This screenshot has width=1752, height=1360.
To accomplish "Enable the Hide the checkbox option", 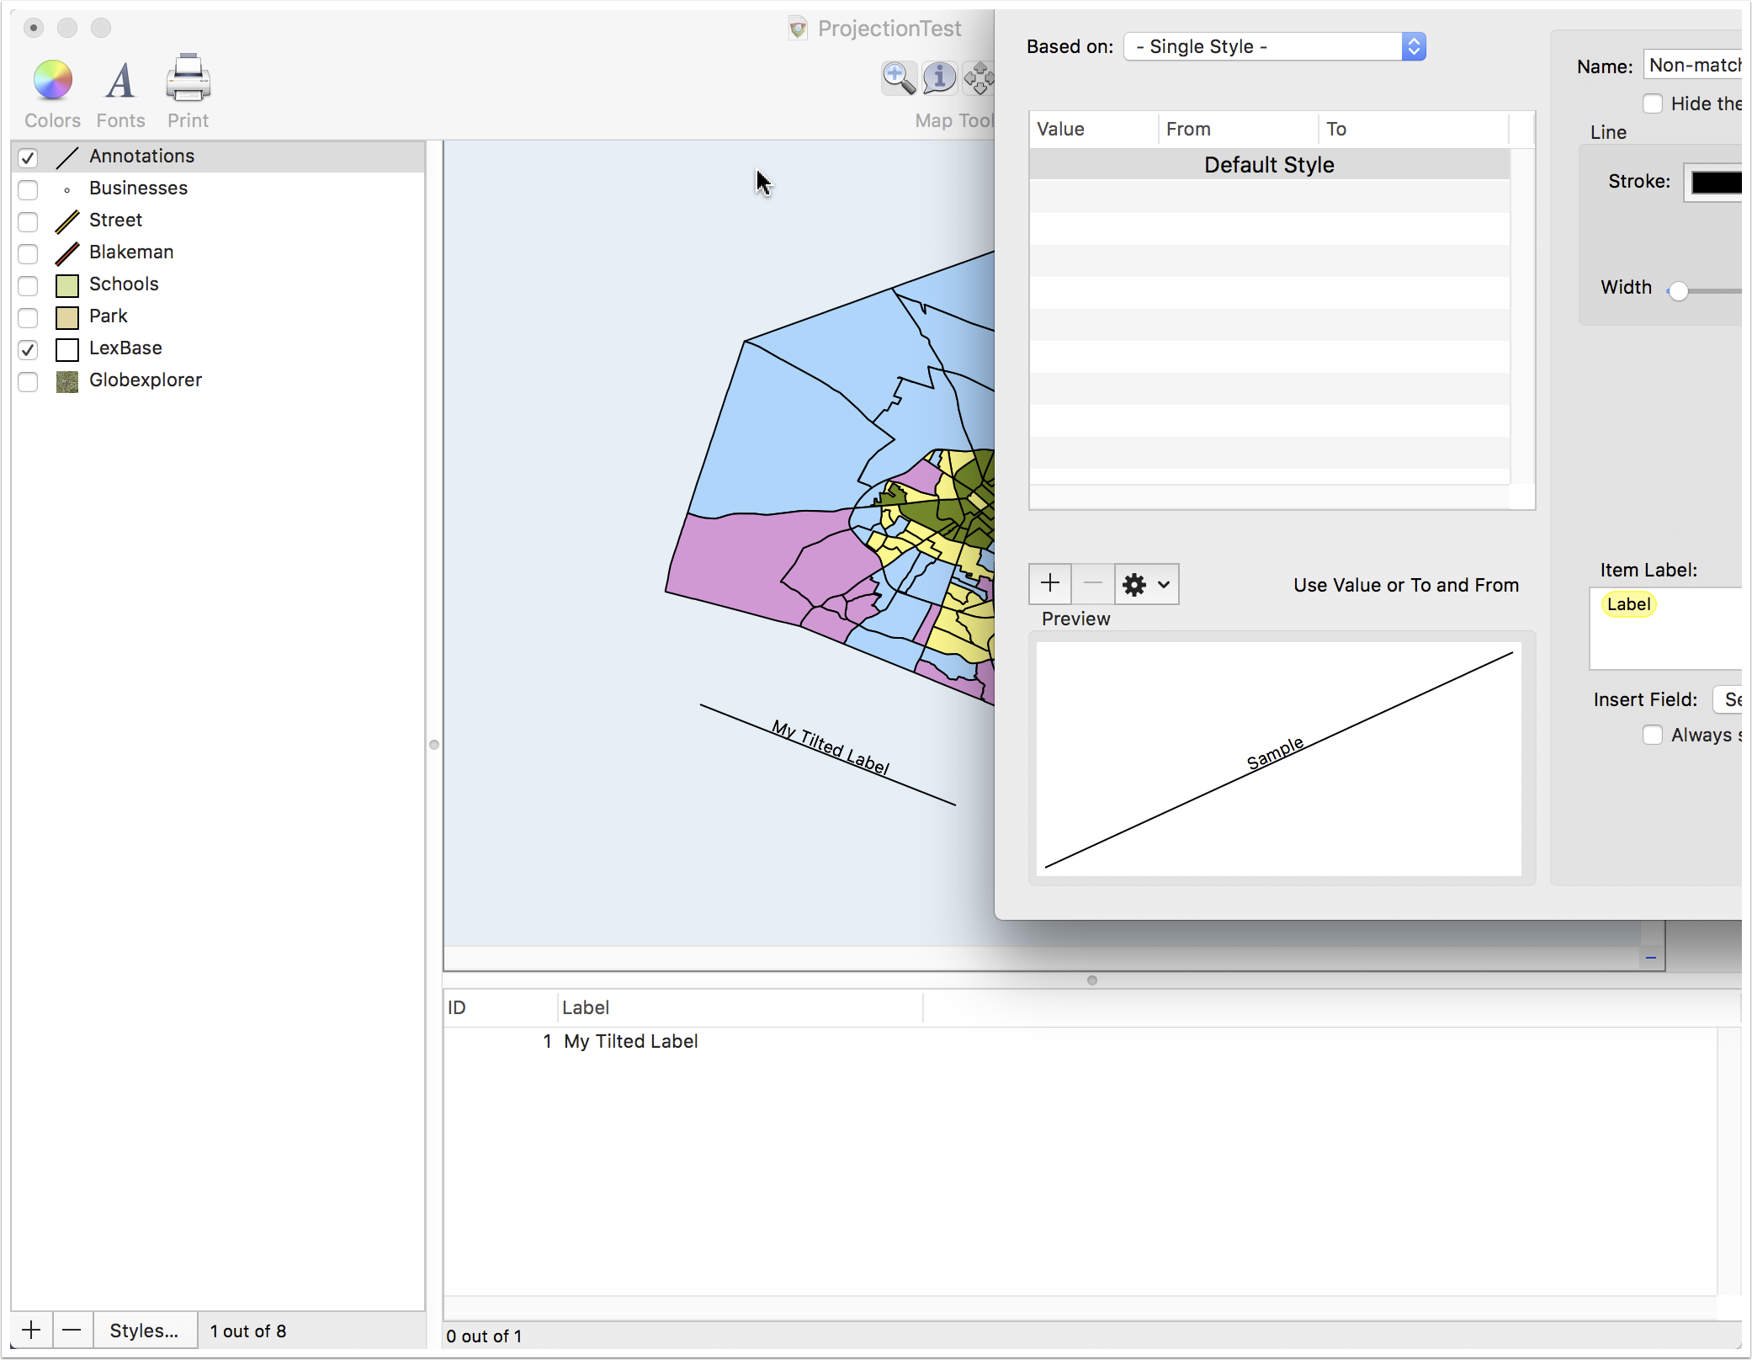I will pyautogui.click(x=1653, y=104).
